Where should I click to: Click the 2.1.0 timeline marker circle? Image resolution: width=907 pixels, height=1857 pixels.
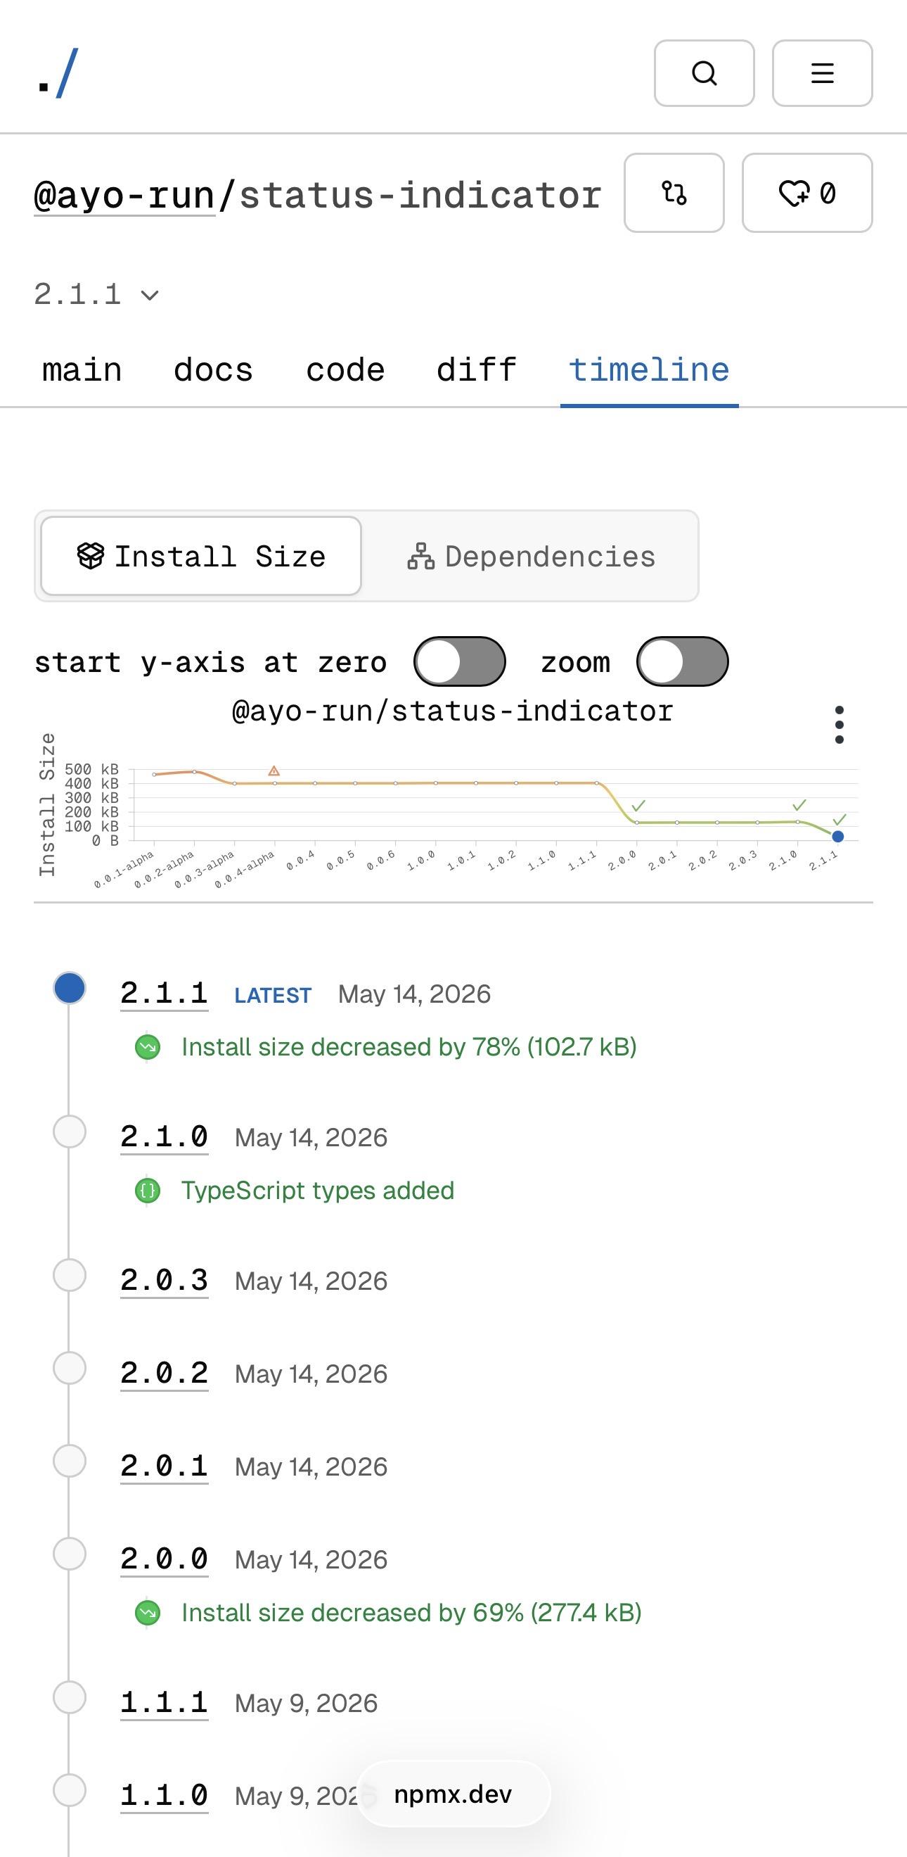[70, 1131]
